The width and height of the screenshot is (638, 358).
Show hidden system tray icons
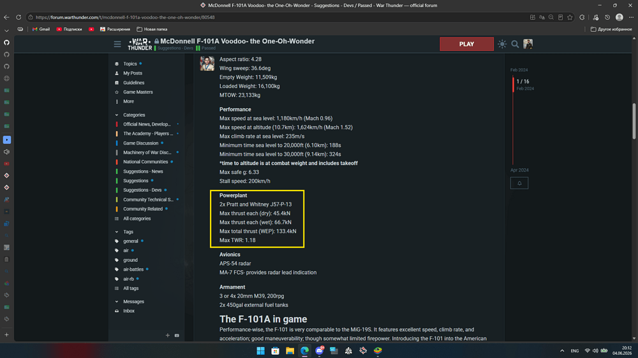coord(562,351)
